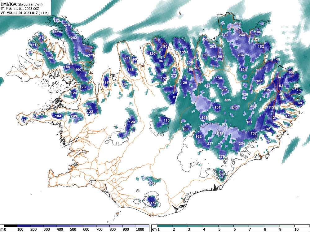Click the map value 432
The width and height of the screenshot is (310, 232).
coord(237,23)
